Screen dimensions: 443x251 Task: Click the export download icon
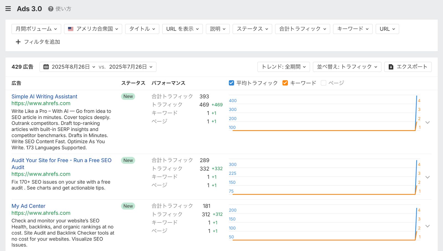(x=391, y=67)
